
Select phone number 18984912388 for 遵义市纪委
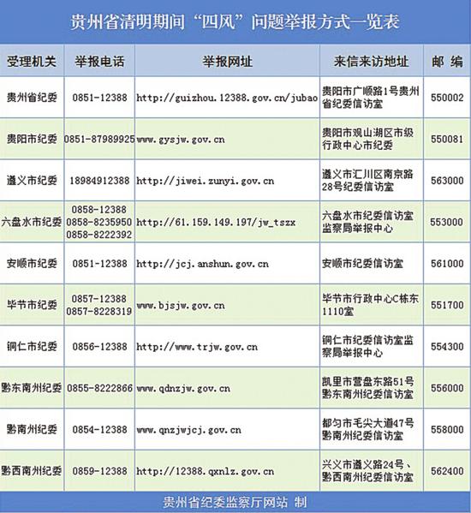coord(99,181)
